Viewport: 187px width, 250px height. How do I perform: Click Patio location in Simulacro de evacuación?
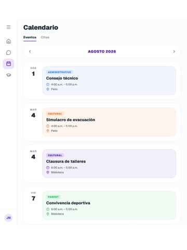54,131
